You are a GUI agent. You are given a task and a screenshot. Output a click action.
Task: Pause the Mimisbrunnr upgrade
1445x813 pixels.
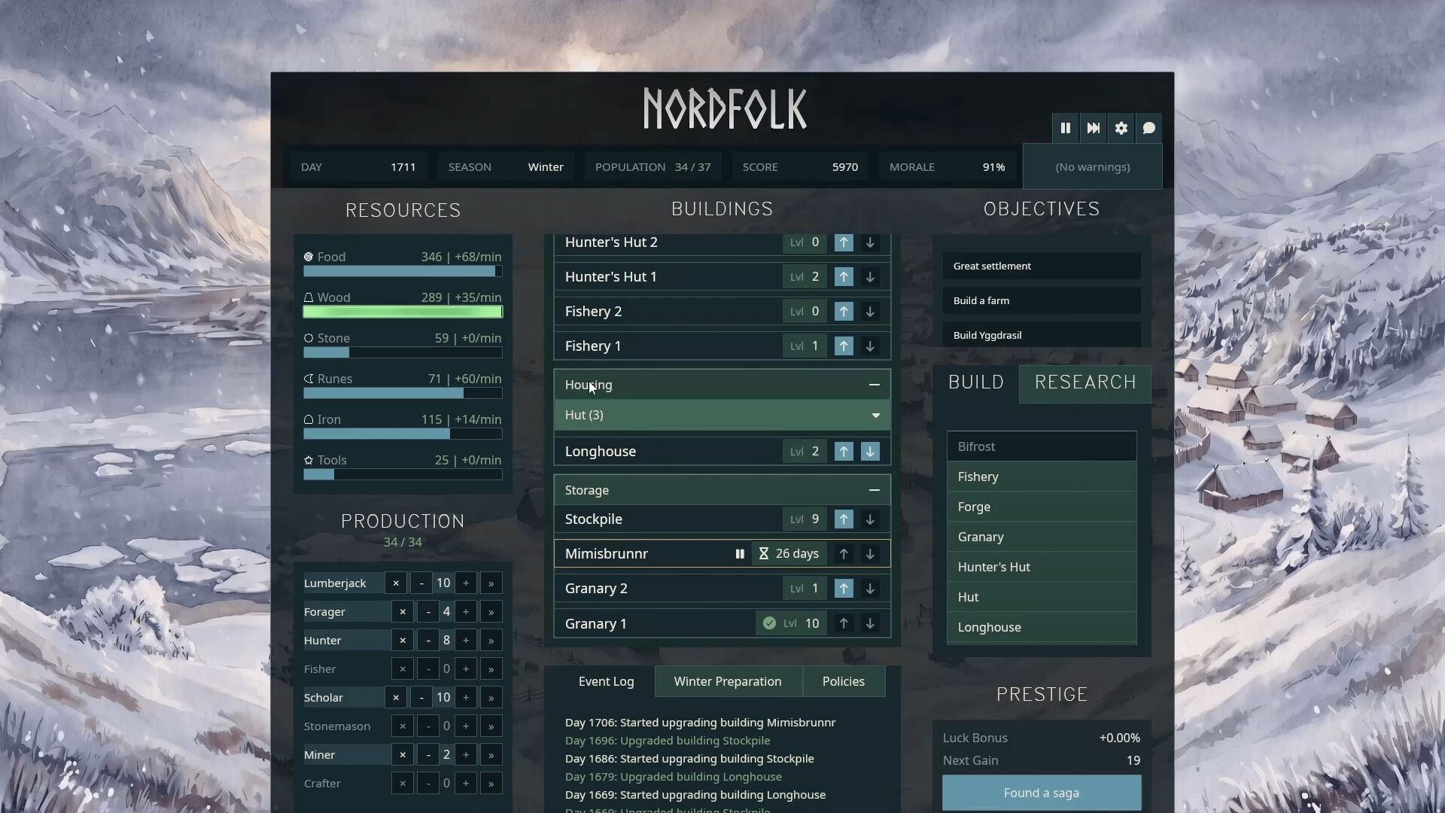coord(740,554)
